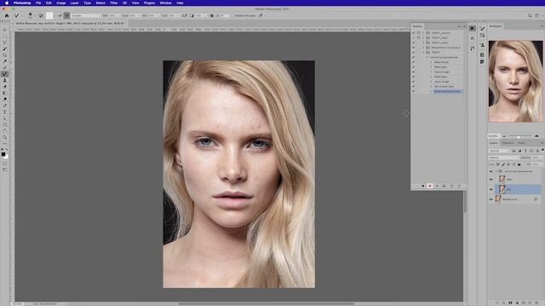Viewport: 545px width, 306px height.
Task: Expand the second action set folder
Action: click(x=423, y=37)
